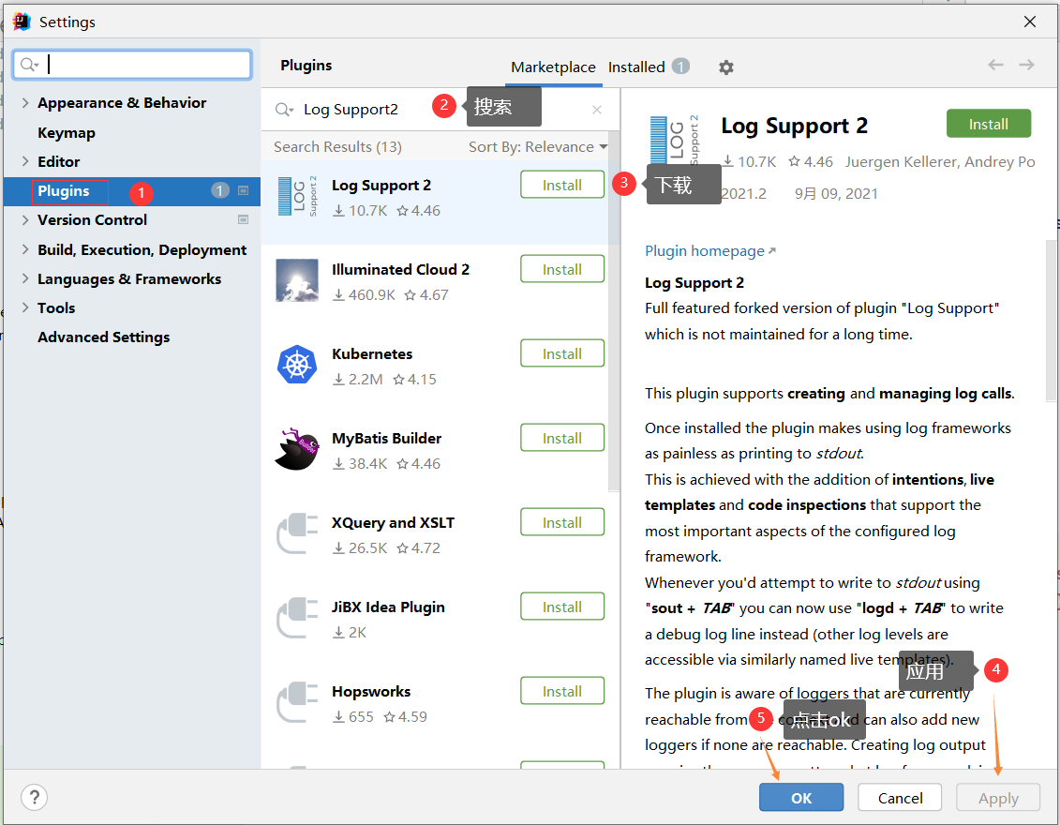Click the Kubernetes plugin icon
This screenshot has height=825, width=1060.
(297, 365)
